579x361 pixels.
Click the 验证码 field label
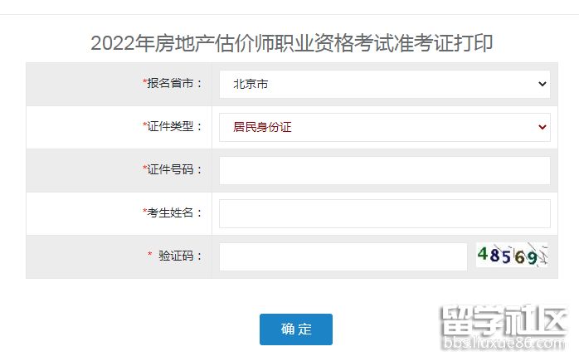pyautogui.click(x=180, y=256)
